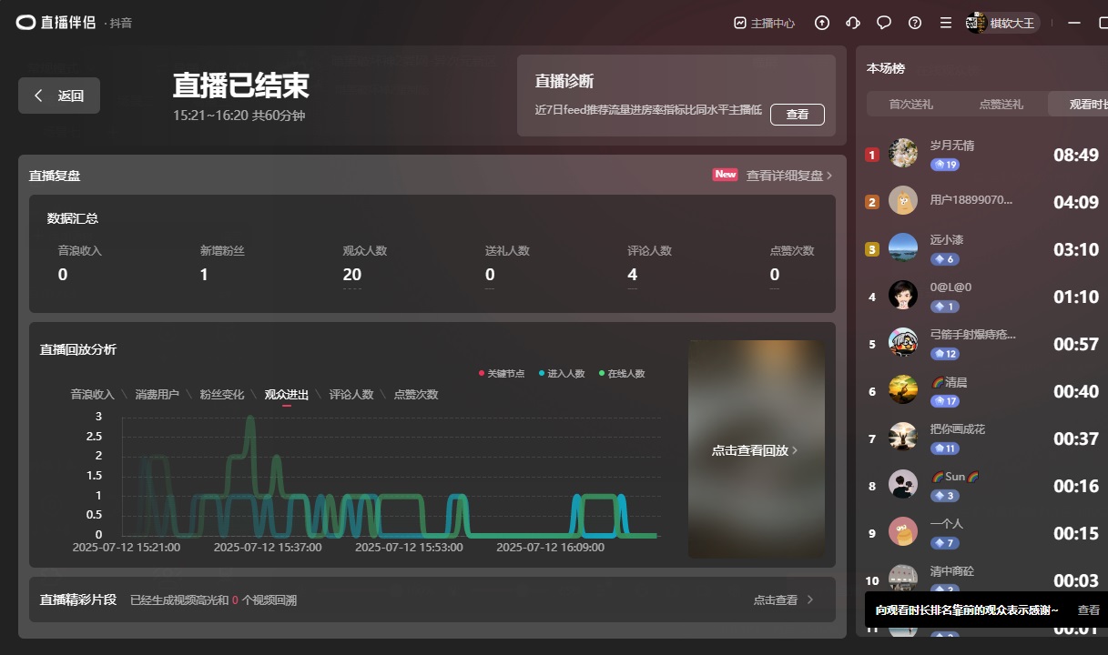Click the 本场榜 heading
Screen dimensions: 1108x655
(x=886, y=68)
